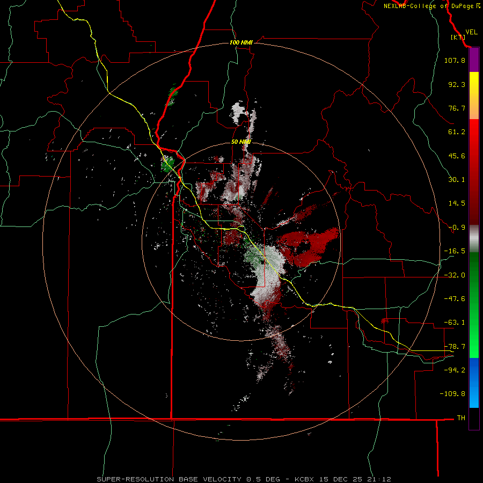The width and height of the screenshot is (483, 483).
Task: Click the -16.5 legend value
Action: coord(455,251)
